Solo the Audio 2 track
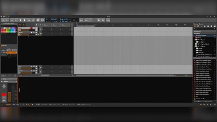Screen dimensions: 217x122 tap(34, 33)
